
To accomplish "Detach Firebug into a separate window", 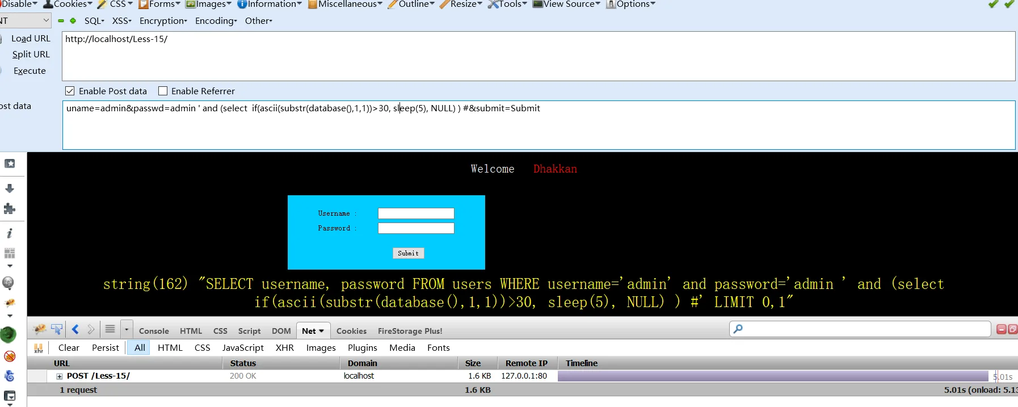I will [1012, 329].
